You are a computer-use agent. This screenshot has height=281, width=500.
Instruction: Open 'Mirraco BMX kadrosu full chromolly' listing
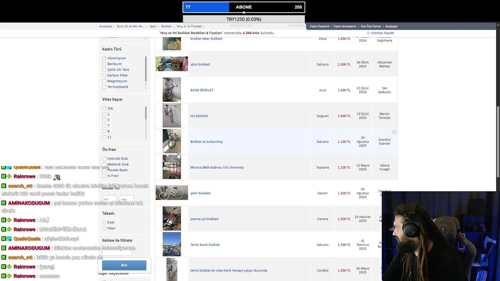tap(217, 167)
